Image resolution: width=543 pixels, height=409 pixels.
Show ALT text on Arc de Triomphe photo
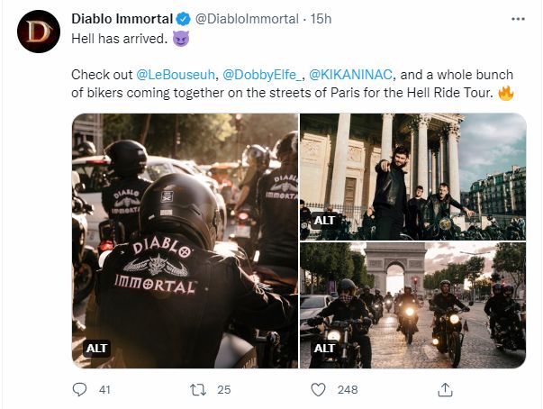pyautogui.click(x=324, y=347)
